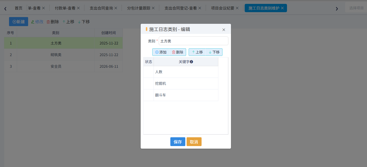Select the 挖掘机 keyword row
The width and height of the screenshot is (367, 167).
tap(181, 83)
